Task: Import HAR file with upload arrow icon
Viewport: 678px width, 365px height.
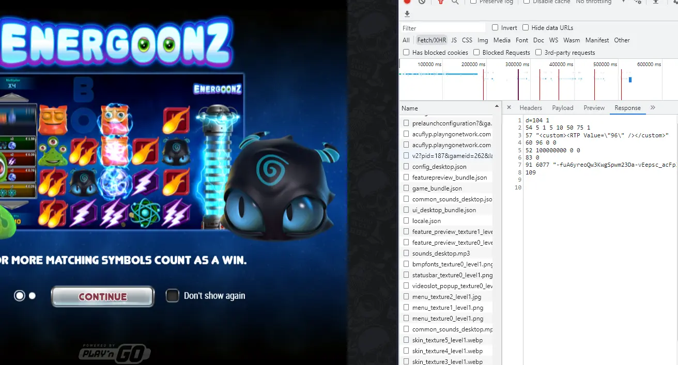Action: [x=656, y=2]
